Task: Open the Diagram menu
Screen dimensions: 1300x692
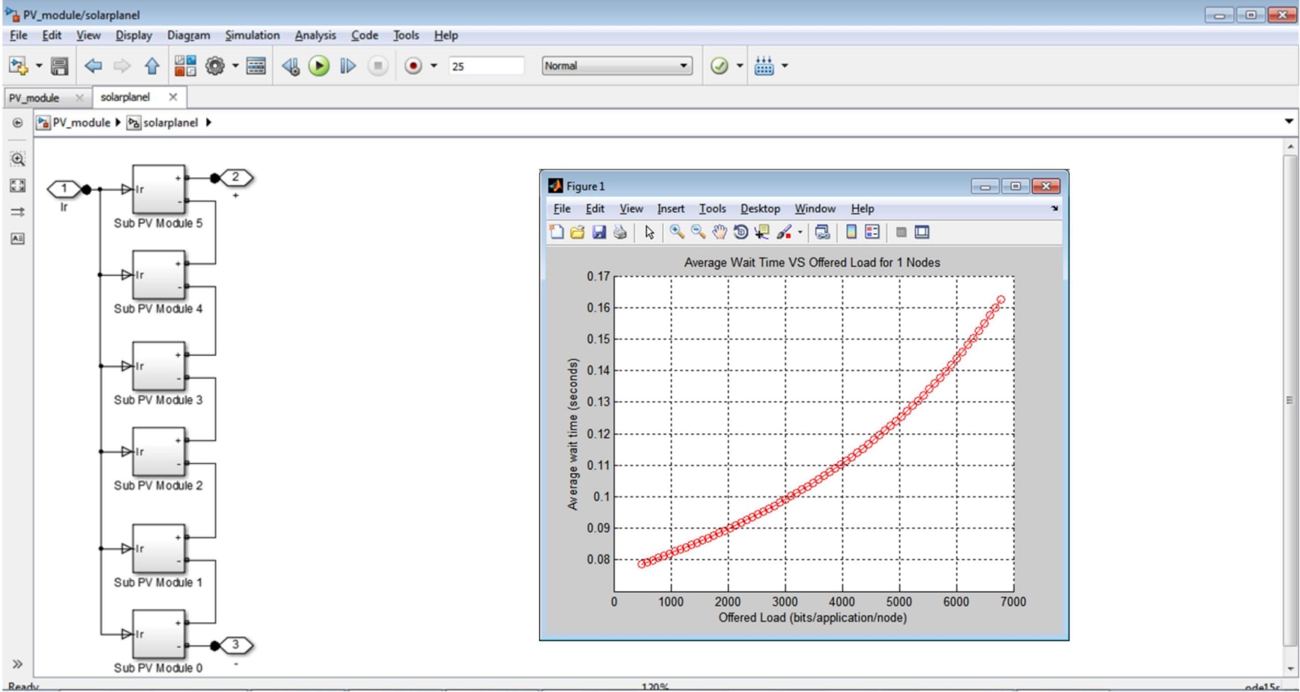Action: [188, 36]
